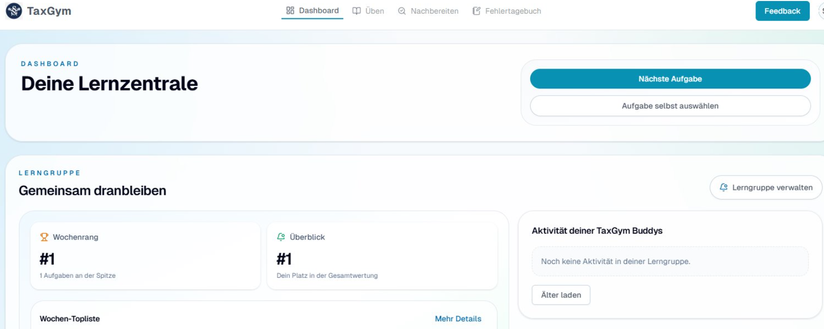Viewport: 824px width, 329px height.
Task: Click the TaxGym brand name
Action: pyautogui.click(x=49, y=11)
